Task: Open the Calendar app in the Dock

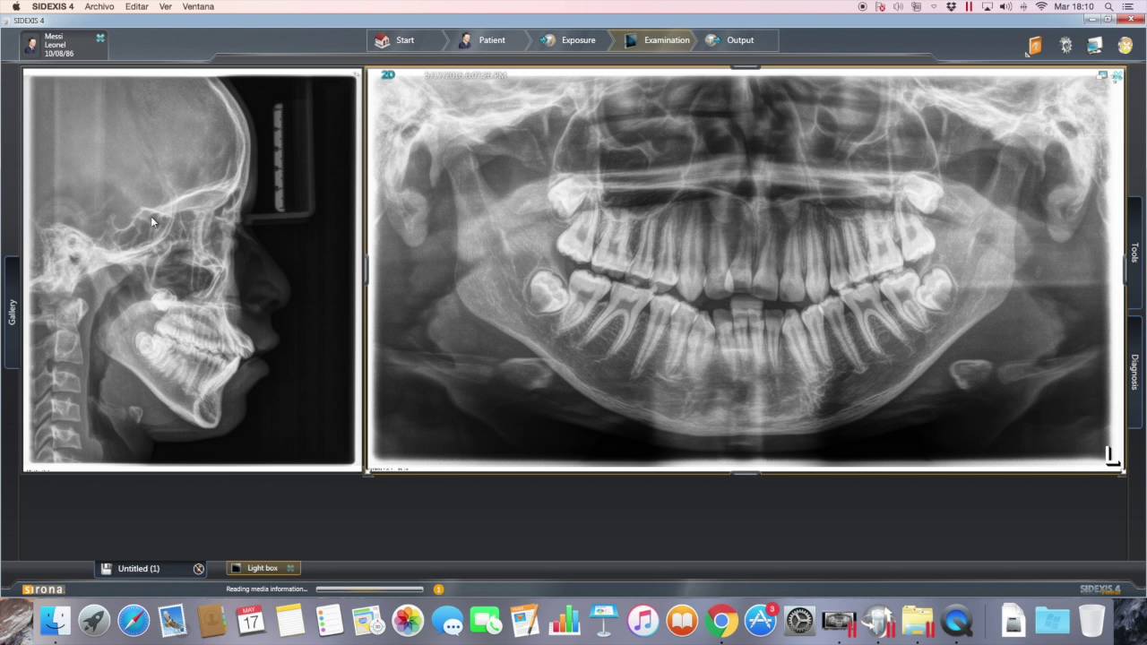Action: pos(251,621)
